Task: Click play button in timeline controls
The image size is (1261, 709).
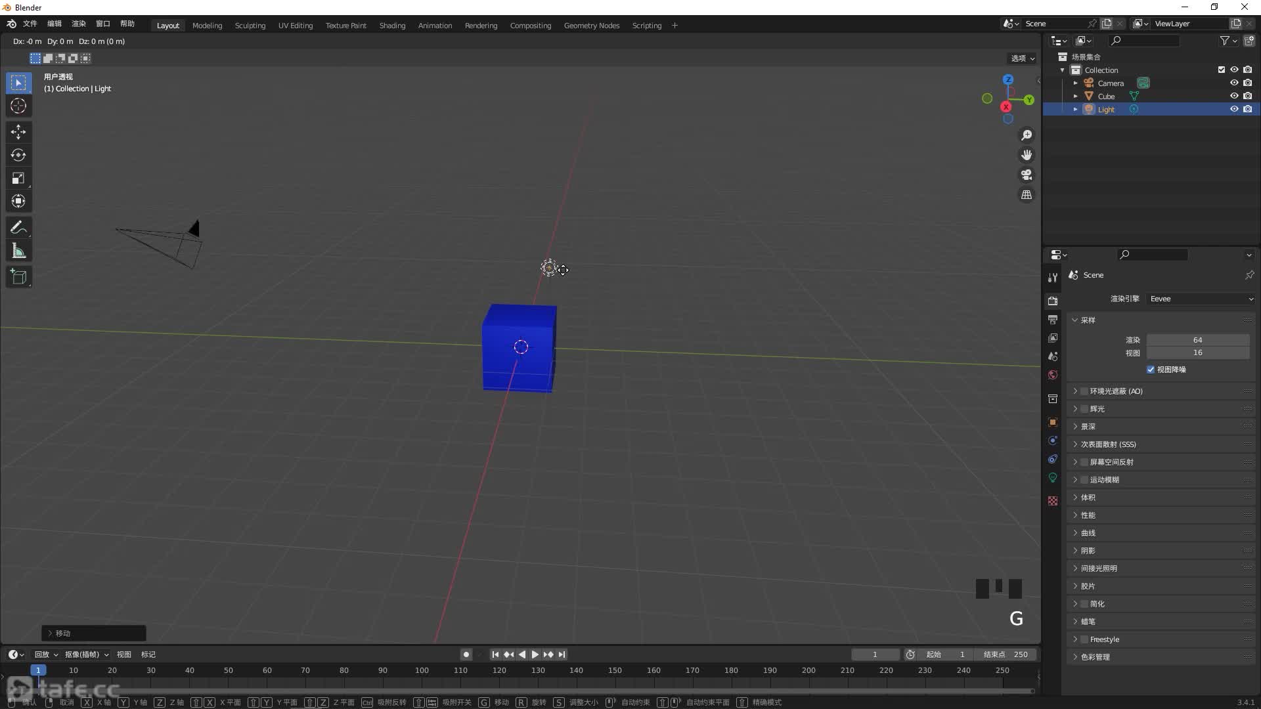Action: (x=533, y=654)
